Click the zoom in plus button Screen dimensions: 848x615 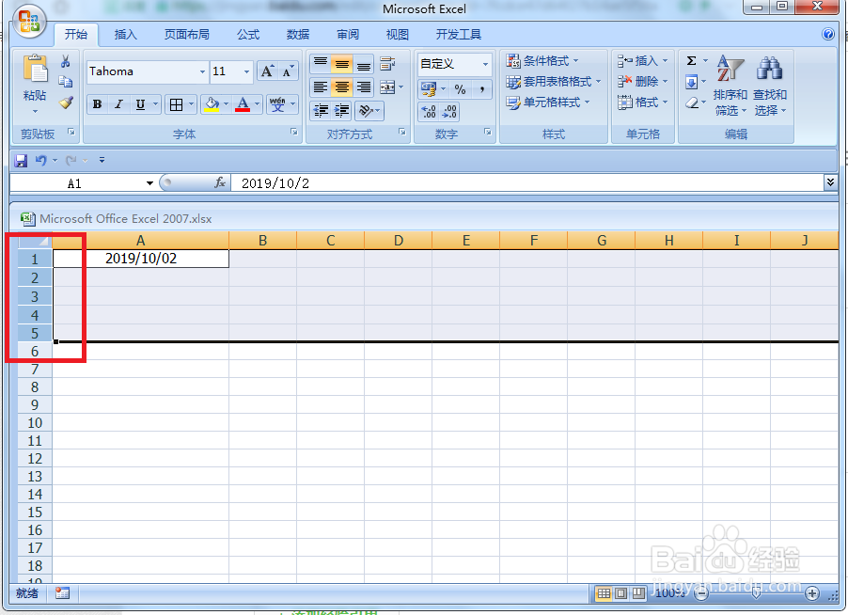click(811, 594)
